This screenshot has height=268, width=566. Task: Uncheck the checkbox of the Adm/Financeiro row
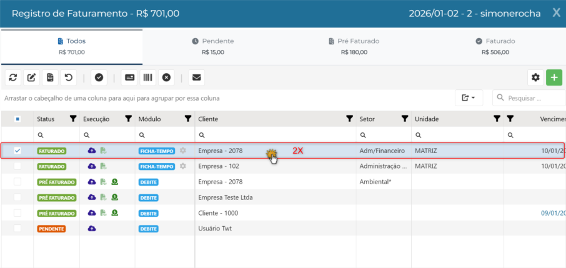pos(17,151)
